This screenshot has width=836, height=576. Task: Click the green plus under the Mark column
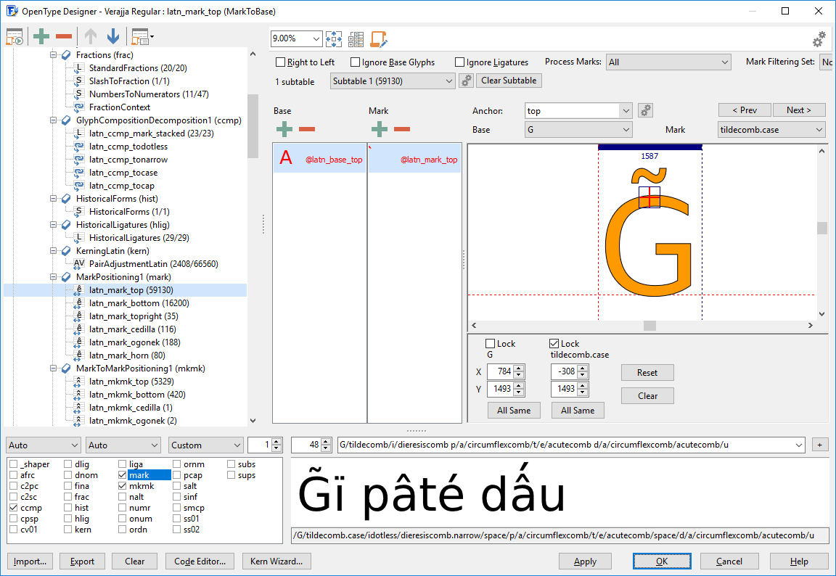[379, 129]
